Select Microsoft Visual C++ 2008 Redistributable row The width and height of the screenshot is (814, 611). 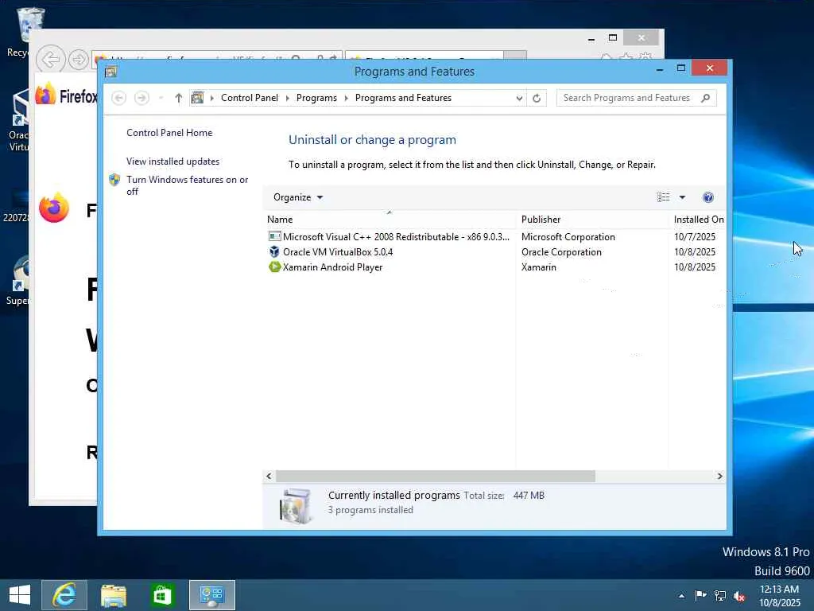click(x=493, y=237)
